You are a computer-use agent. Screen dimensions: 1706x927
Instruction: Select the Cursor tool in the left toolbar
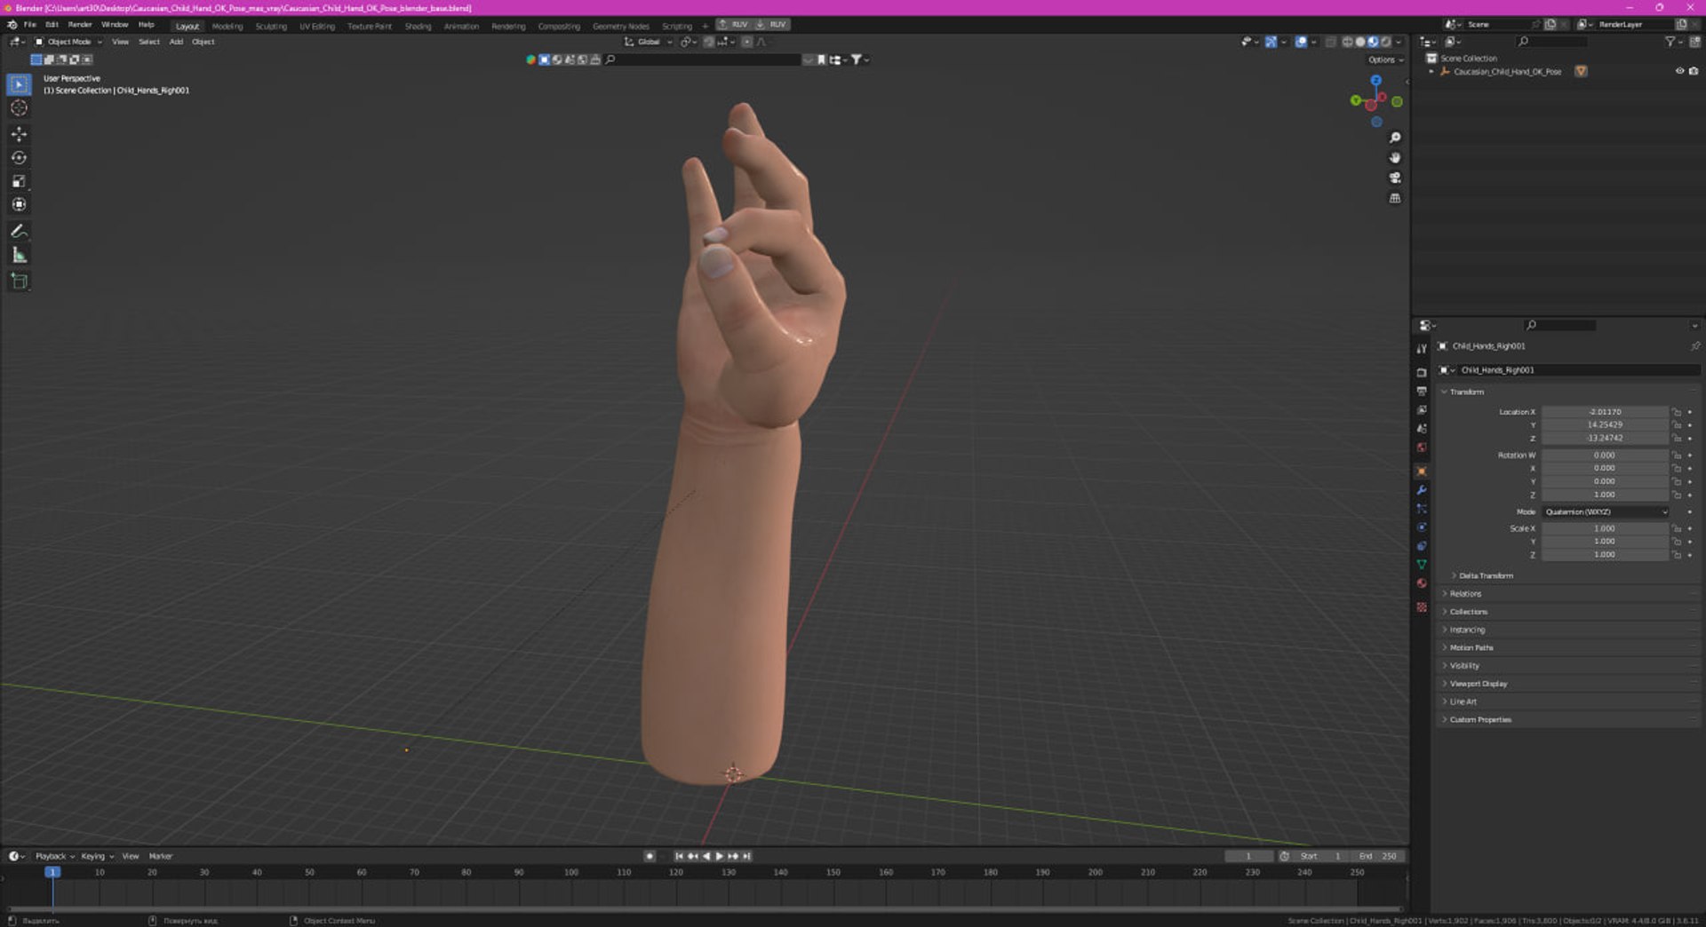tap(19, 108)
